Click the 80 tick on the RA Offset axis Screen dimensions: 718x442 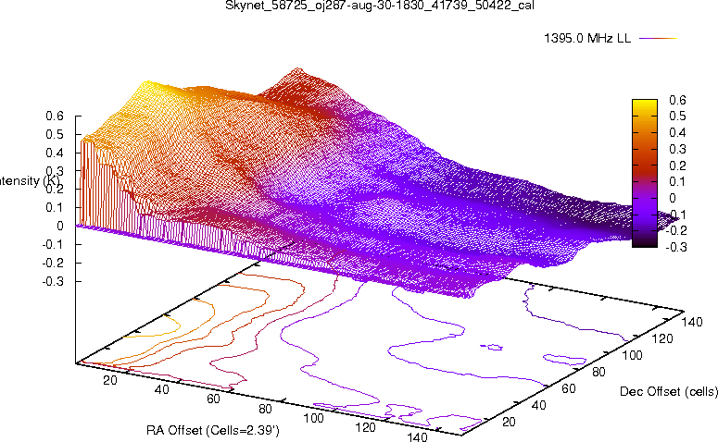coord(265,409)
